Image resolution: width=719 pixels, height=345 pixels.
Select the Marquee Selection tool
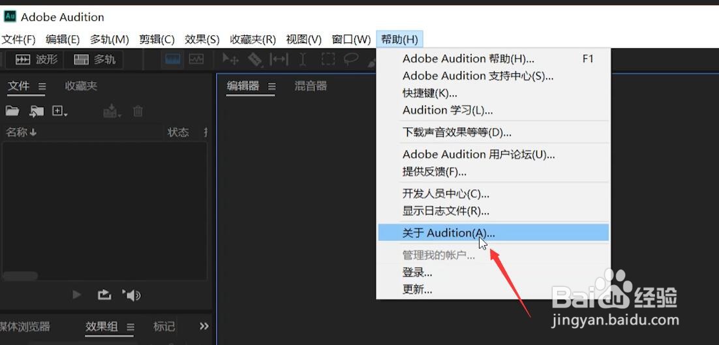coord(328,59)
